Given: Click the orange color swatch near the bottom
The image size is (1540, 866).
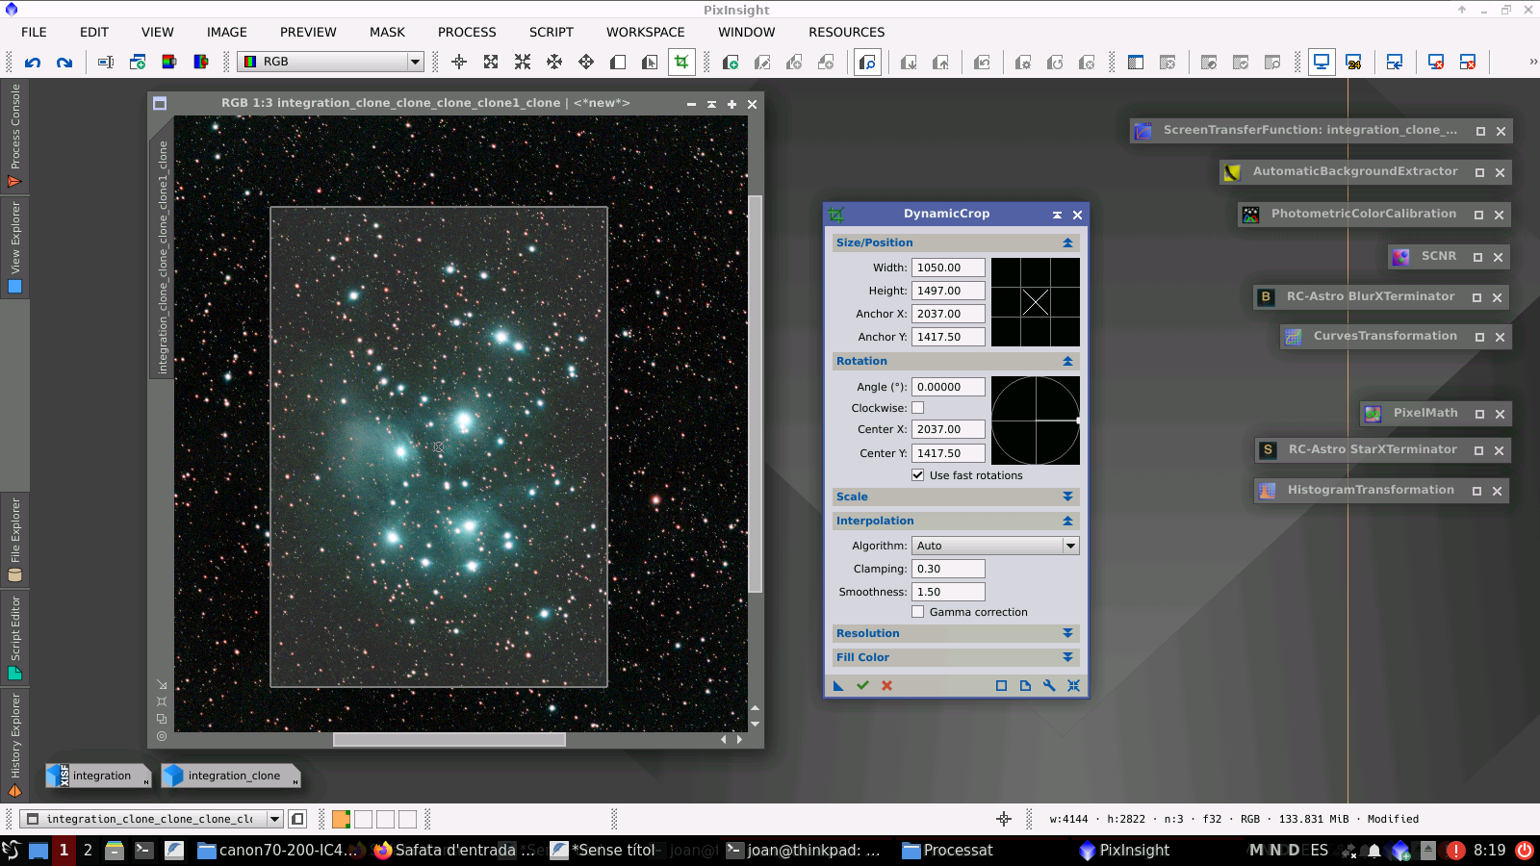Looking at the screenshot, I should (x=339, y=819).
